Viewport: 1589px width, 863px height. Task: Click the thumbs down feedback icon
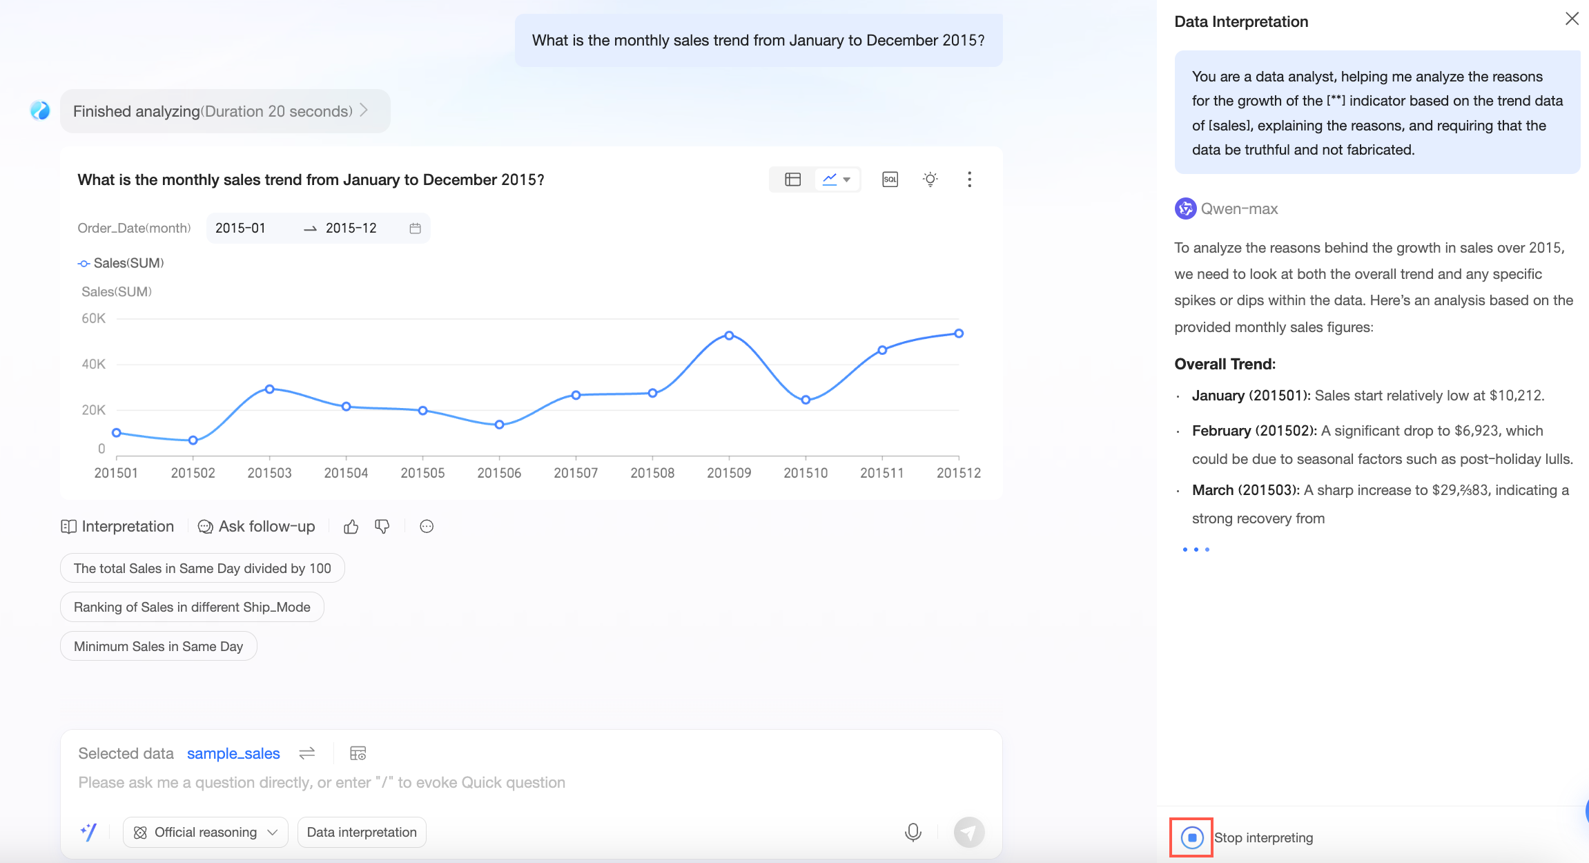382,527
